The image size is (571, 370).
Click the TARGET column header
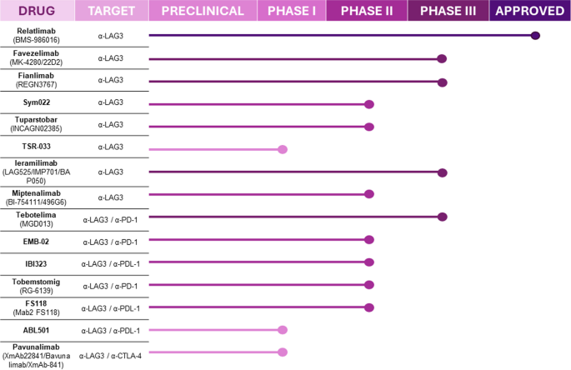point(111,11)
